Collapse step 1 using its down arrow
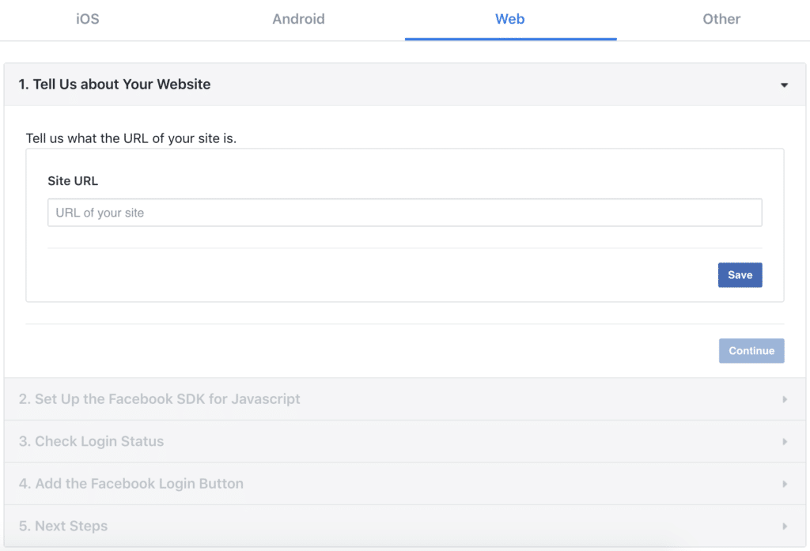Viewport: 810px width, 551px height. [784, 85]
